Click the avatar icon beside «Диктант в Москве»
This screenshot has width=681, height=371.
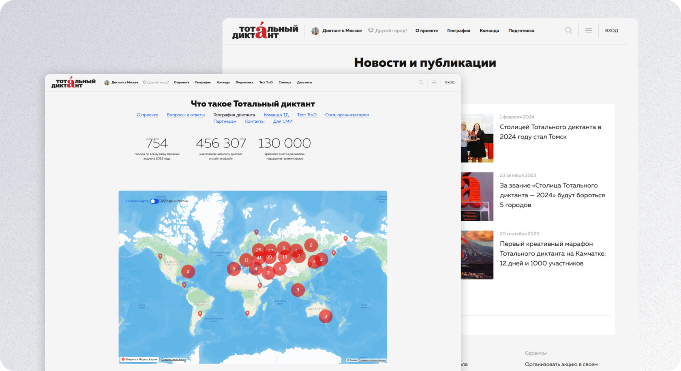click(x=106, y=82)
